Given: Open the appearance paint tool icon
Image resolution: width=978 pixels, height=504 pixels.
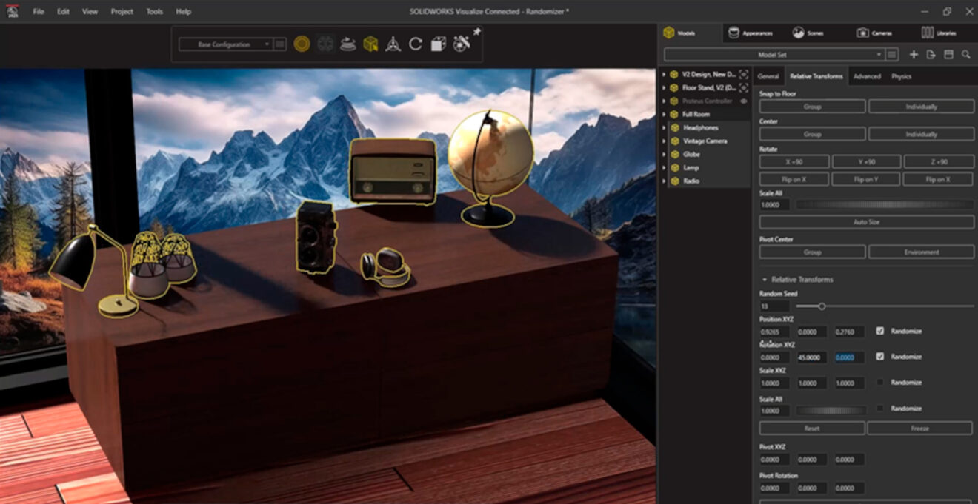Looking at the screenshot, I should click(461, 44).
